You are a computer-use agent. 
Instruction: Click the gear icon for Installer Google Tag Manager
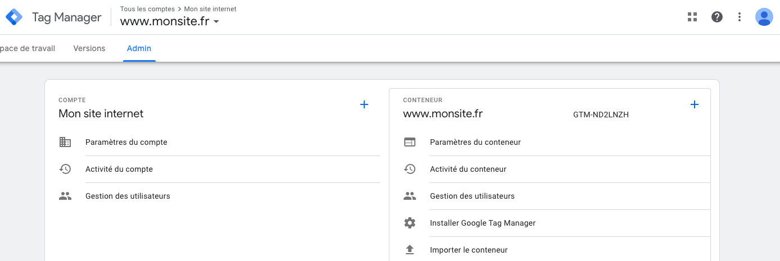(x=410, y=223)
